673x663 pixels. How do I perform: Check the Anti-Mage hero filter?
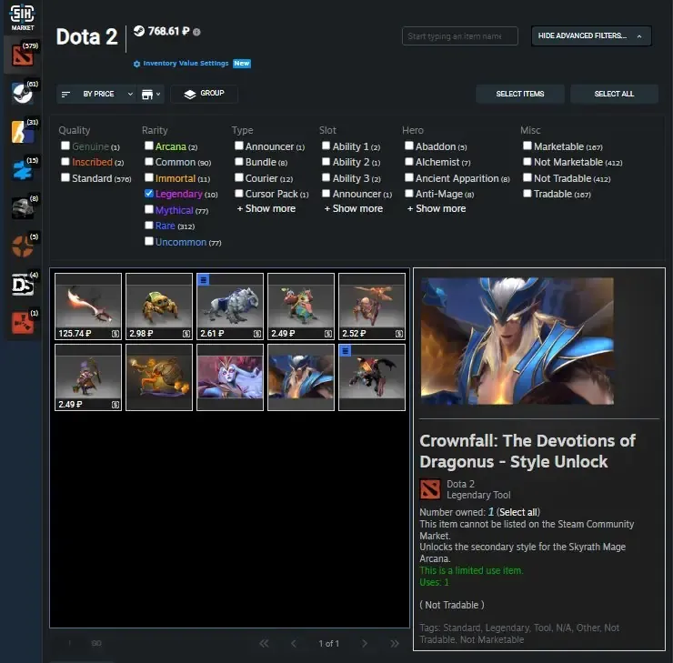tap(409, 194)
